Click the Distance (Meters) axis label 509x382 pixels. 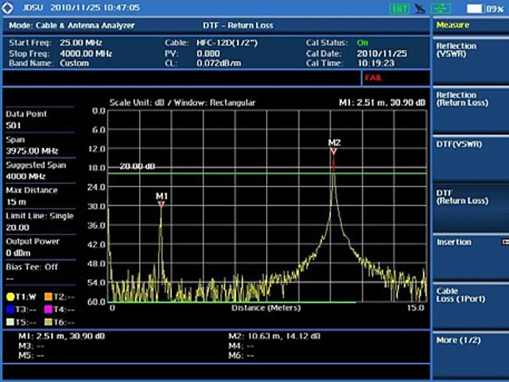(266, 308)
